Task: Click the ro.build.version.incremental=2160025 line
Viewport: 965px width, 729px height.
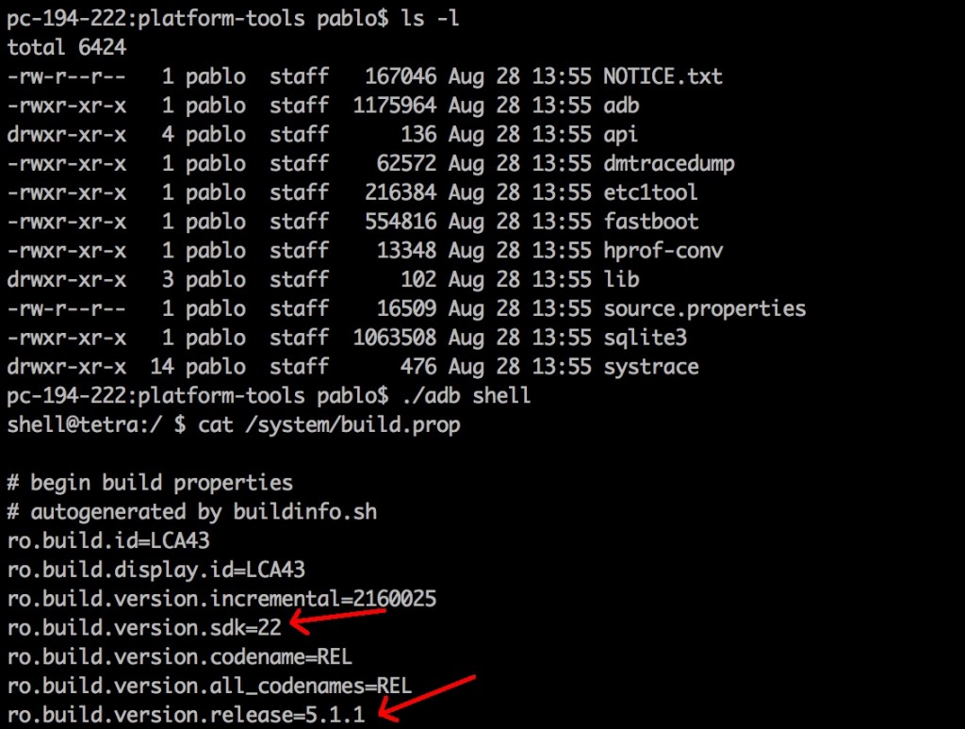Action: click(221, 599)
